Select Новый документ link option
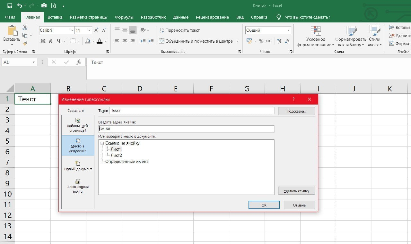Screen dimensions: 411x244 tap(78, 166)
